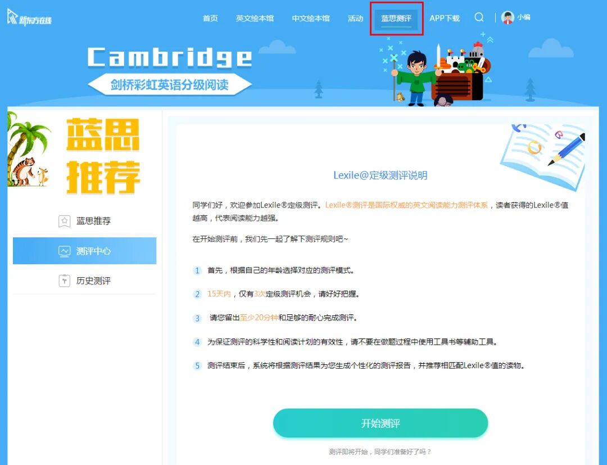
Task: Click the 新东方在线 logo
Action: (x=29, y=18)
